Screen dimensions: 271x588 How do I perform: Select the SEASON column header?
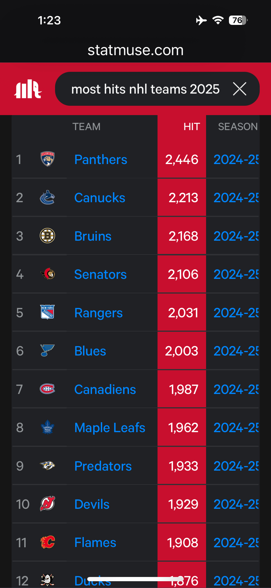(x=238, y=127)
